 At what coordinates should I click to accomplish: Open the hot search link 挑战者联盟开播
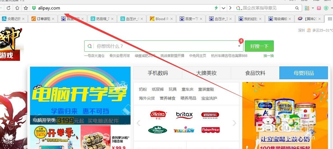[172, 56]
